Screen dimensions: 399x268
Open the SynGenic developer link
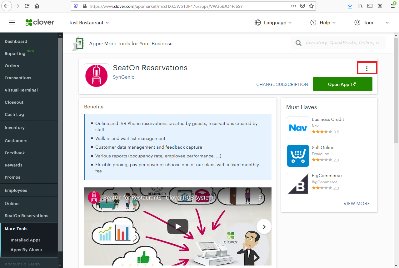[124, 77]
